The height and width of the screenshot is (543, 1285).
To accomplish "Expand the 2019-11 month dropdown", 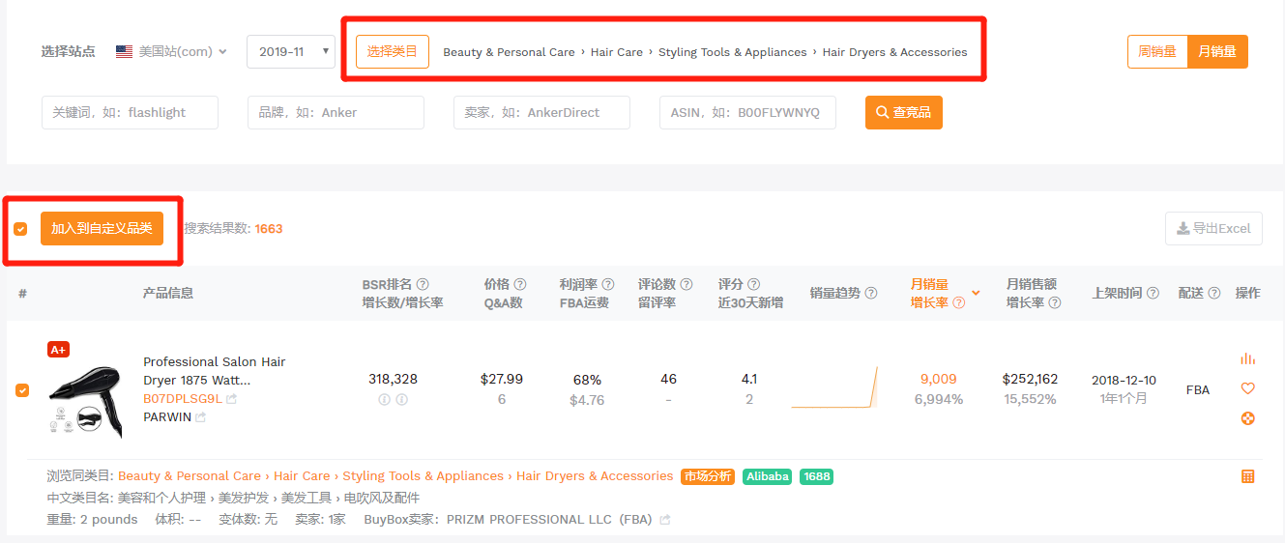I will click(291, 52).
